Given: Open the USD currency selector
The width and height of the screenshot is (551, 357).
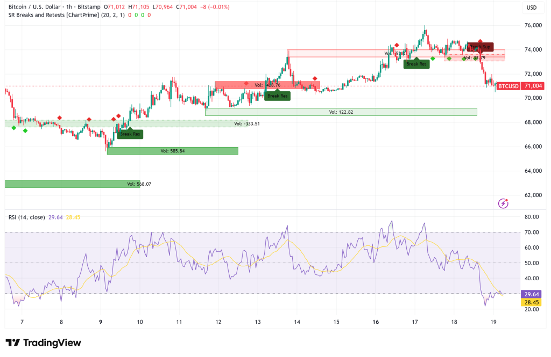Looking at the screenshot, I should point(531,8).
